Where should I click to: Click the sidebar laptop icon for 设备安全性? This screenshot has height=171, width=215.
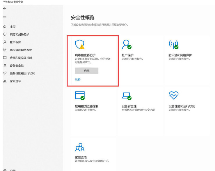pyautogui.click(x=5, y=66)
